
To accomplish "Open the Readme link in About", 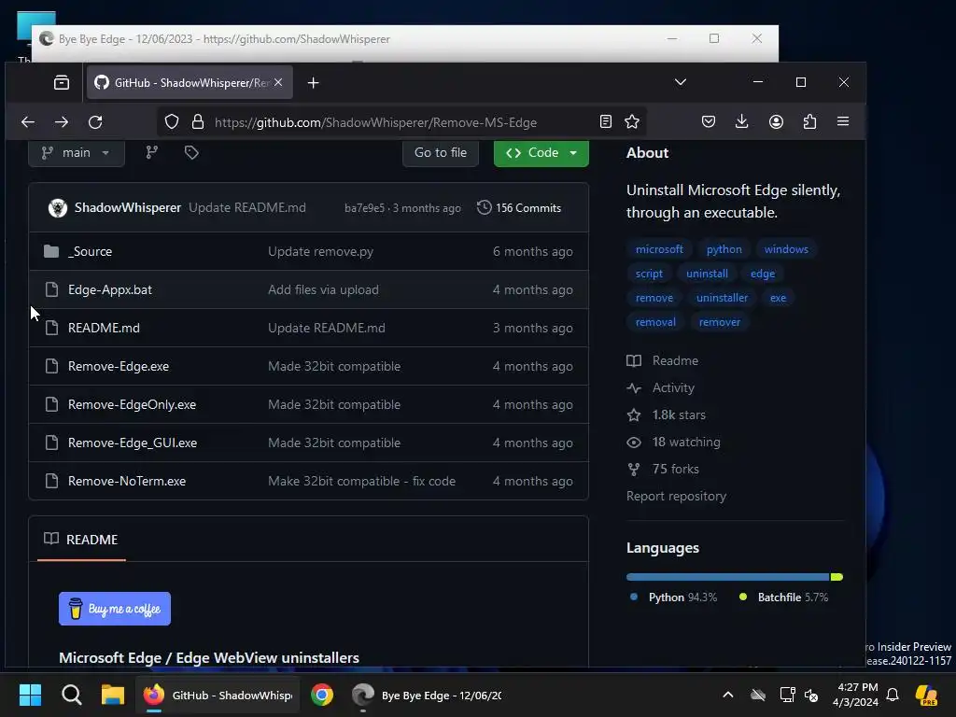I will (663, 360).
